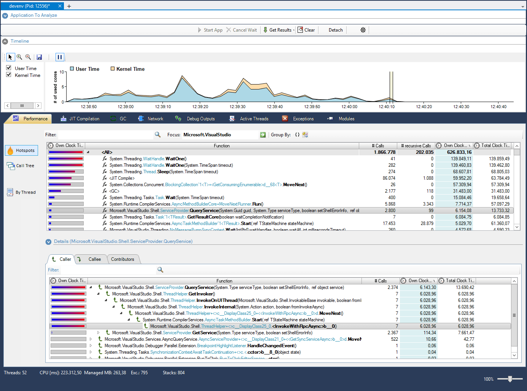
Task: Switch to the JIT Compilation tab
Action: pos(80,119)
